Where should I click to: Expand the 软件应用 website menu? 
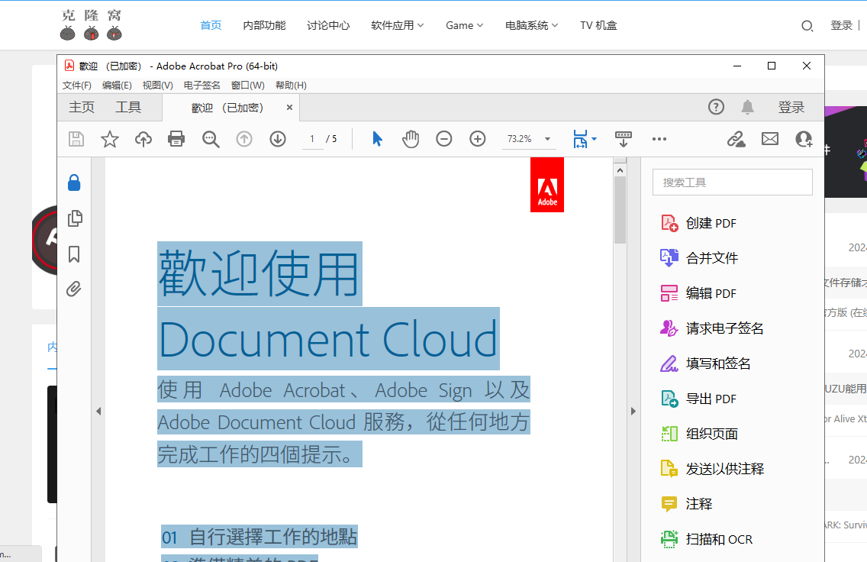click(x=397, y=25)
